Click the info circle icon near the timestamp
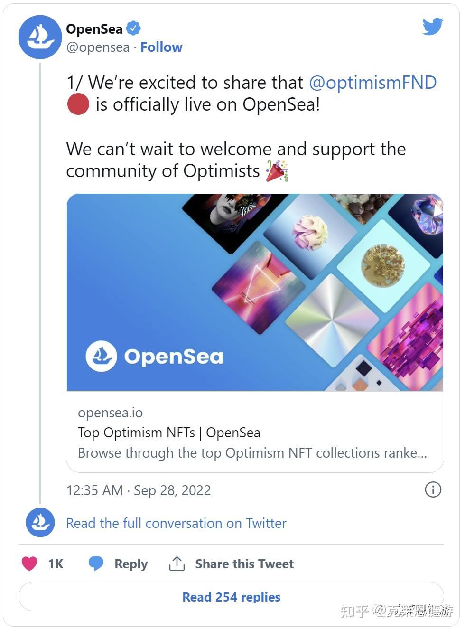 [433, 490]
